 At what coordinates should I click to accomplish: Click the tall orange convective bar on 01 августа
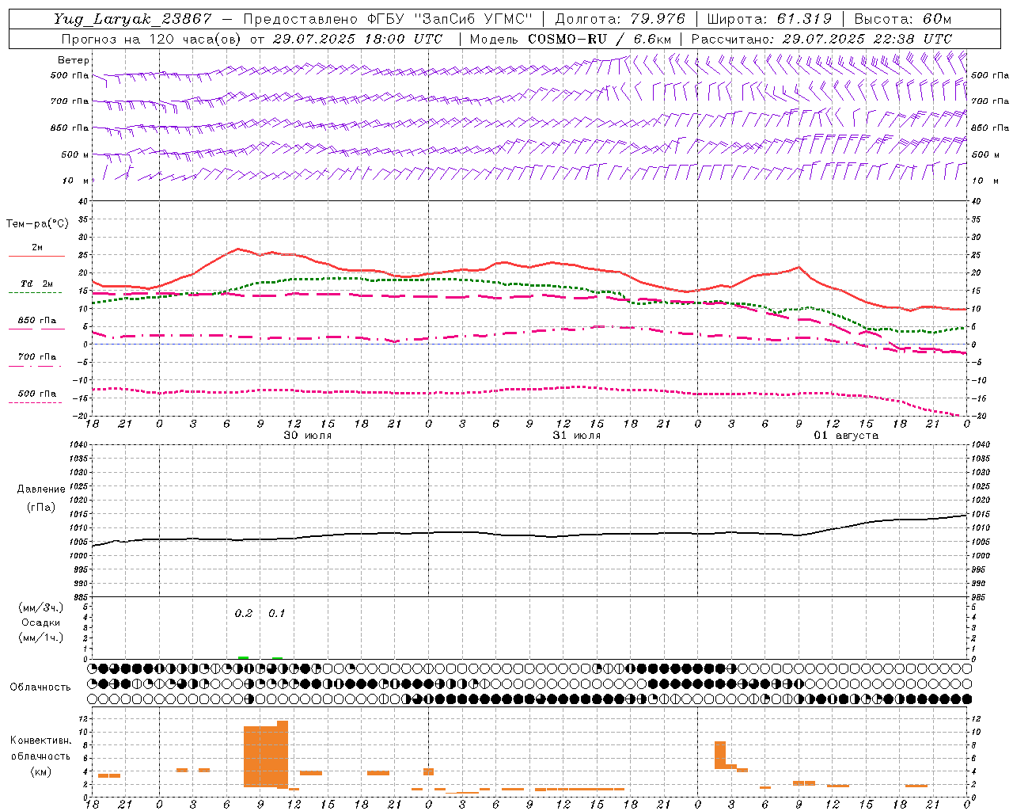720,755
